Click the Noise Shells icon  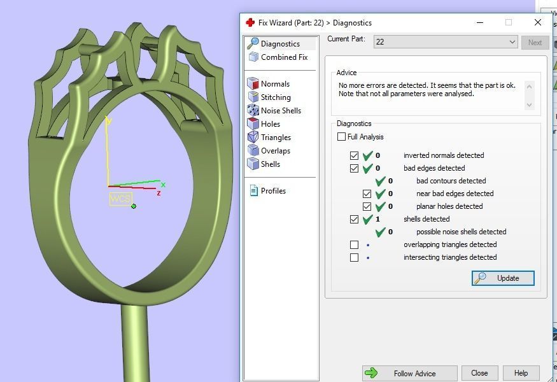point(253,110)
